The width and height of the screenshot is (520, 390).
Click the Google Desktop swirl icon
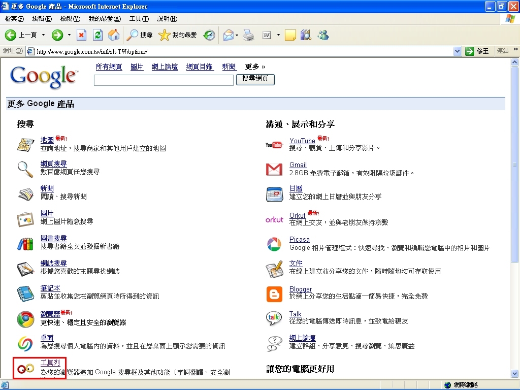pos(25,344)
